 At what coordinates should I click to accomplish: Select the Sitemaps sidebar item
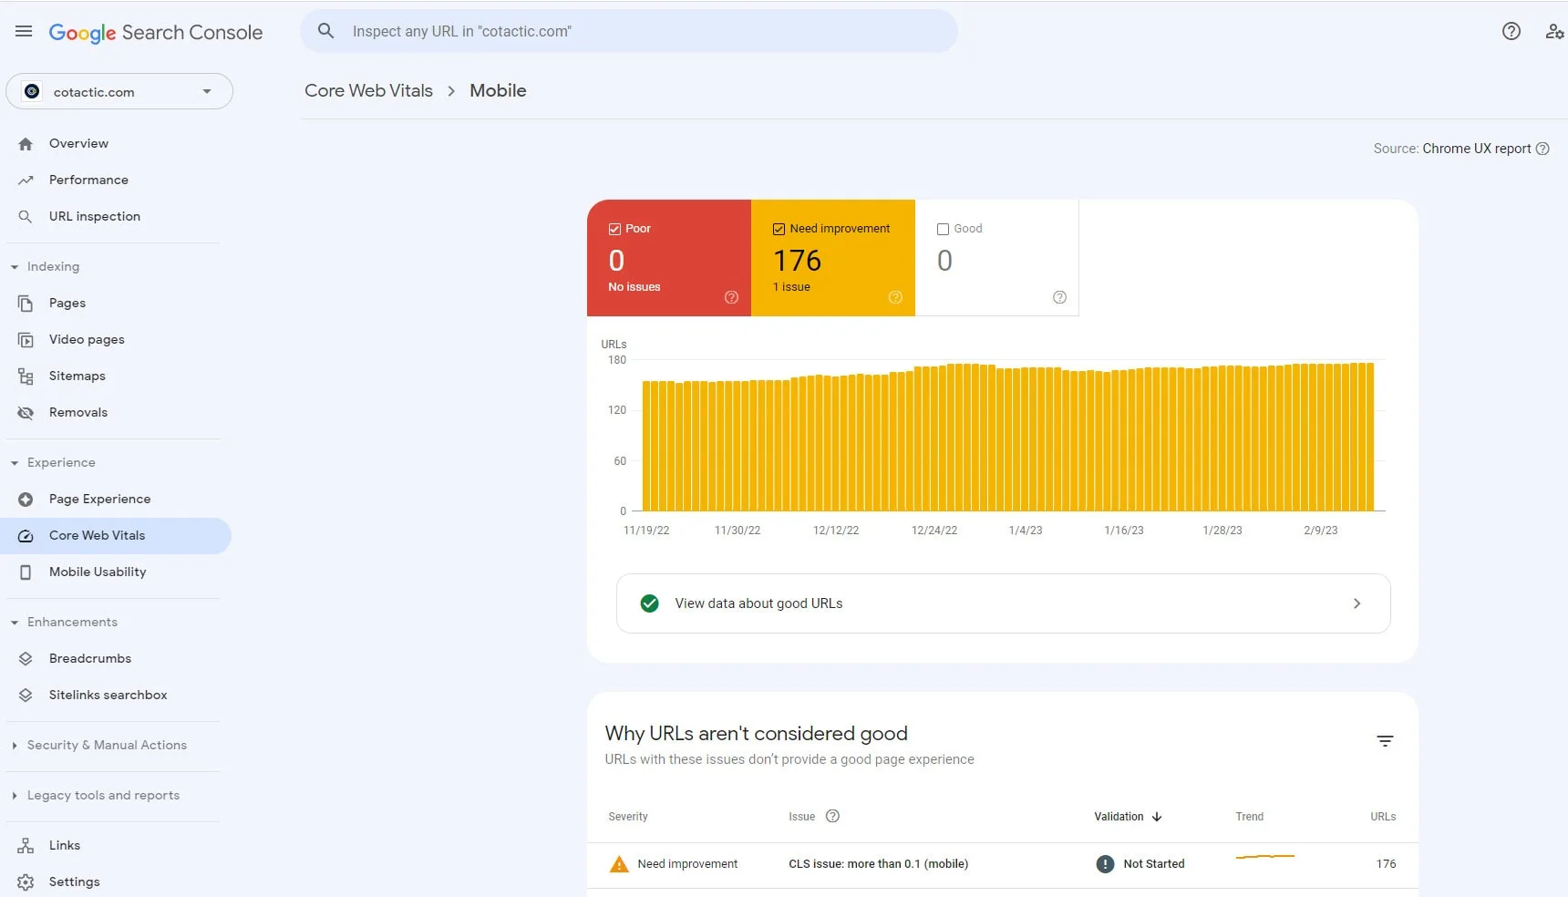pos(77,376)
